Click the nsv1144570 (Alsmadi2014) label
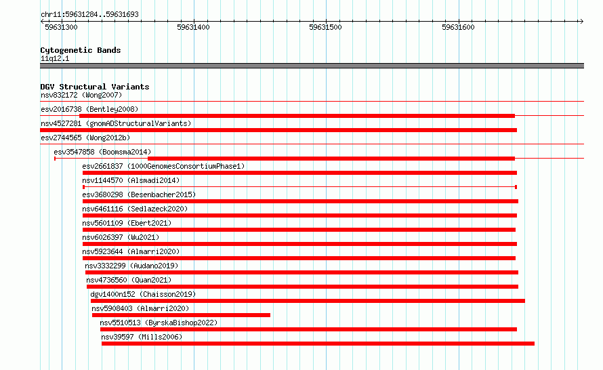The image size is (603, 370). 131,180
